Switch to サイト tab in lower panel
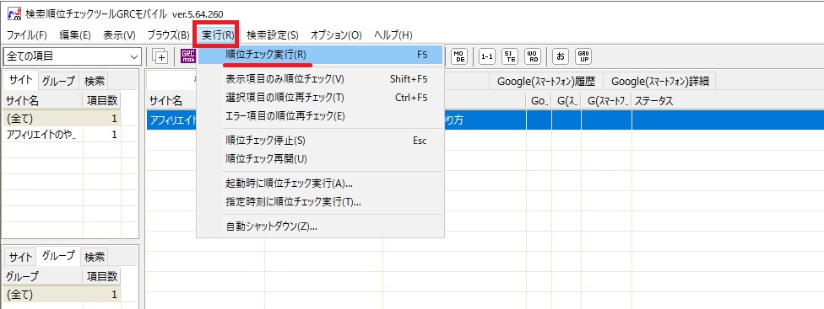Screen dimensions: 824x309 (21, 257)
